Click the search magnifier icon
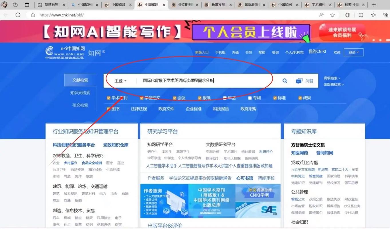Screen dimensions: 390x229 pos(285,81)
